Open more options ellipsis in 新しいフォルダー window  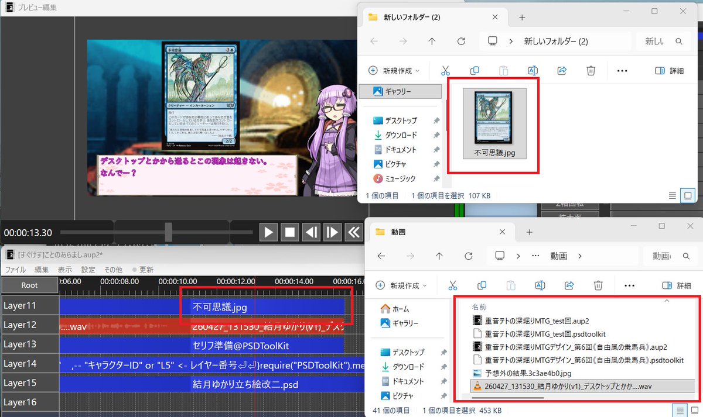[622, 71]
